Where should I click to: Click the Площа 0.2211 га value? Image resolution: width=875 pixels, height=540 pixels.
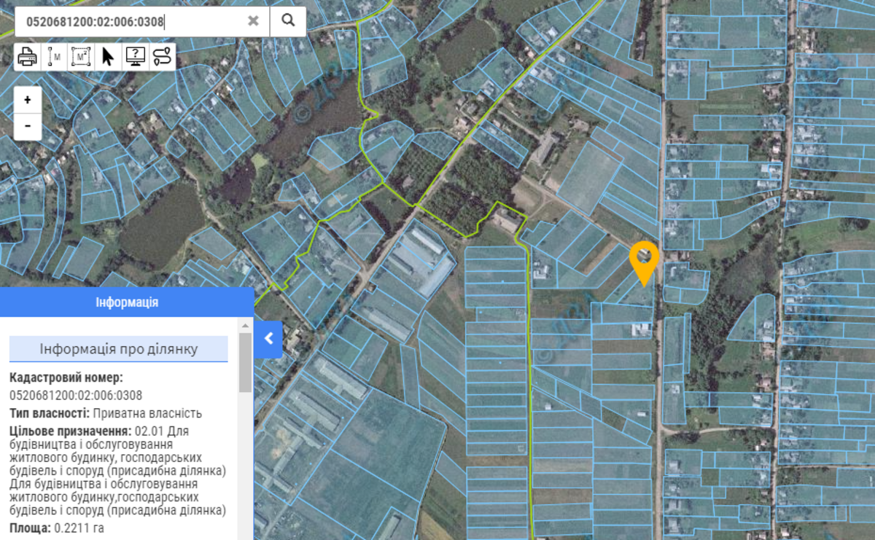tap(79, 527)
